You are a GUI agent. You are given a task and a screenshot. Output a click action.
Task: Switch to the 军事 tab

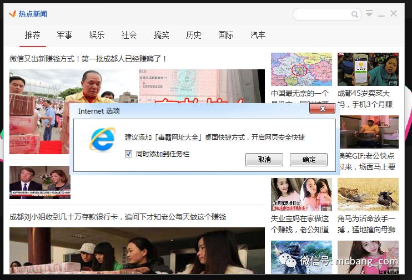pyautogui.click(x=64, y=35)
